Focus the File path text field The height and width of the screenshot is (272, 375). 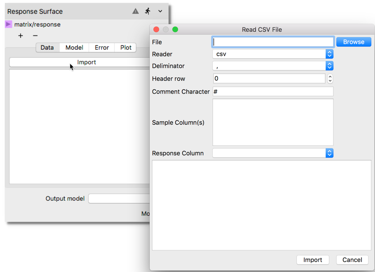pos(273,42)
